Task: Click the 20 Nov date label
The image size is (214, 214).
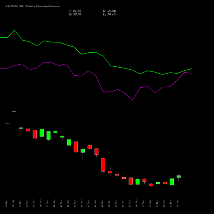Action: tap(109, 204)
